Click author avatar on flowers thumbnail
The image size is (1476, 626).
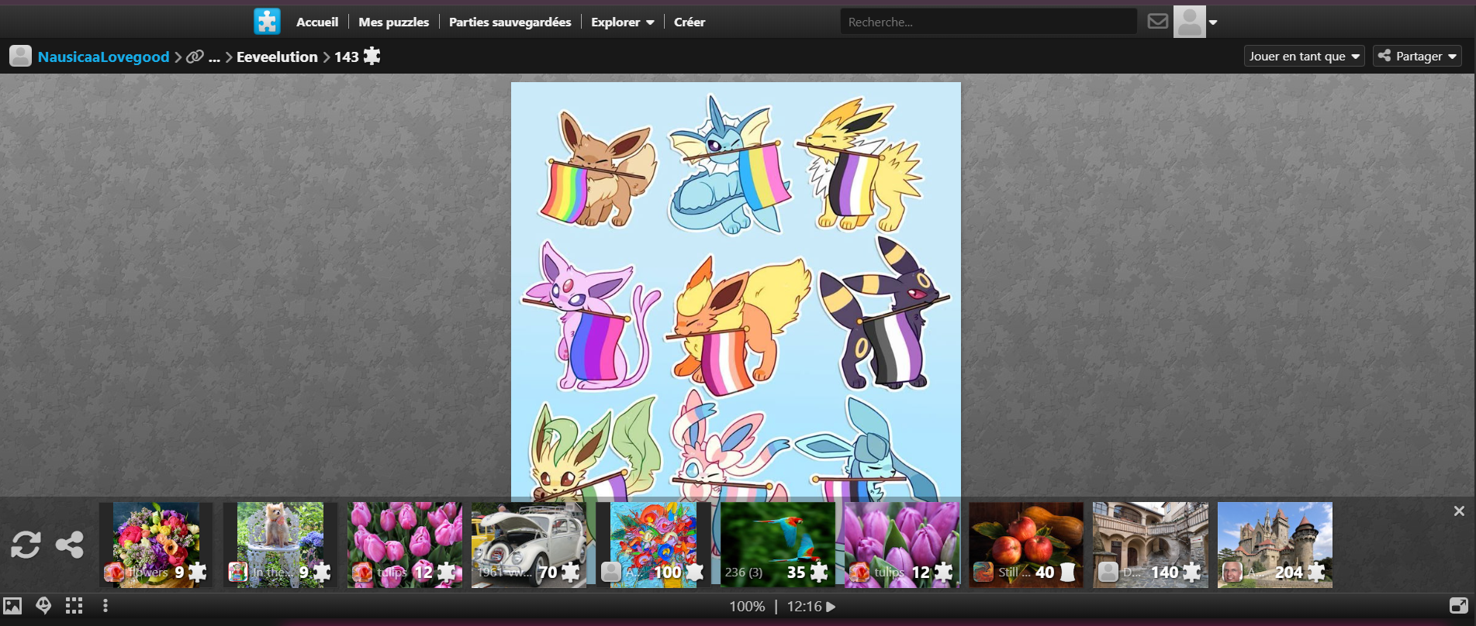tap(114, 573)
